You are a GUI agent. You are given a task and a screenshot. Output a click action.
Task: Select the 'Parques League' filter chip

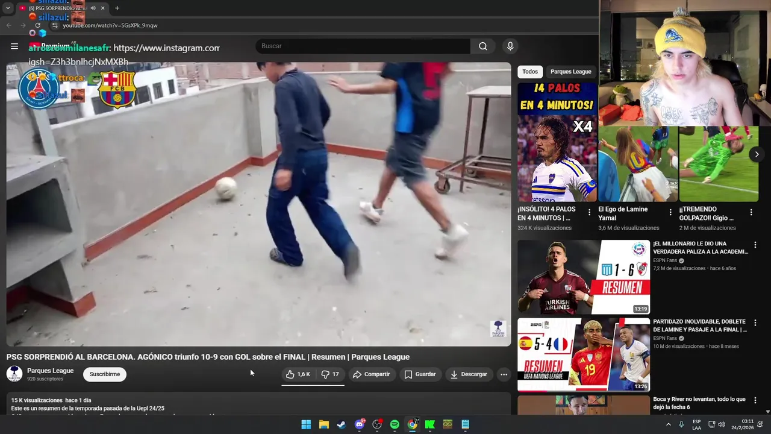coord(570,72)
